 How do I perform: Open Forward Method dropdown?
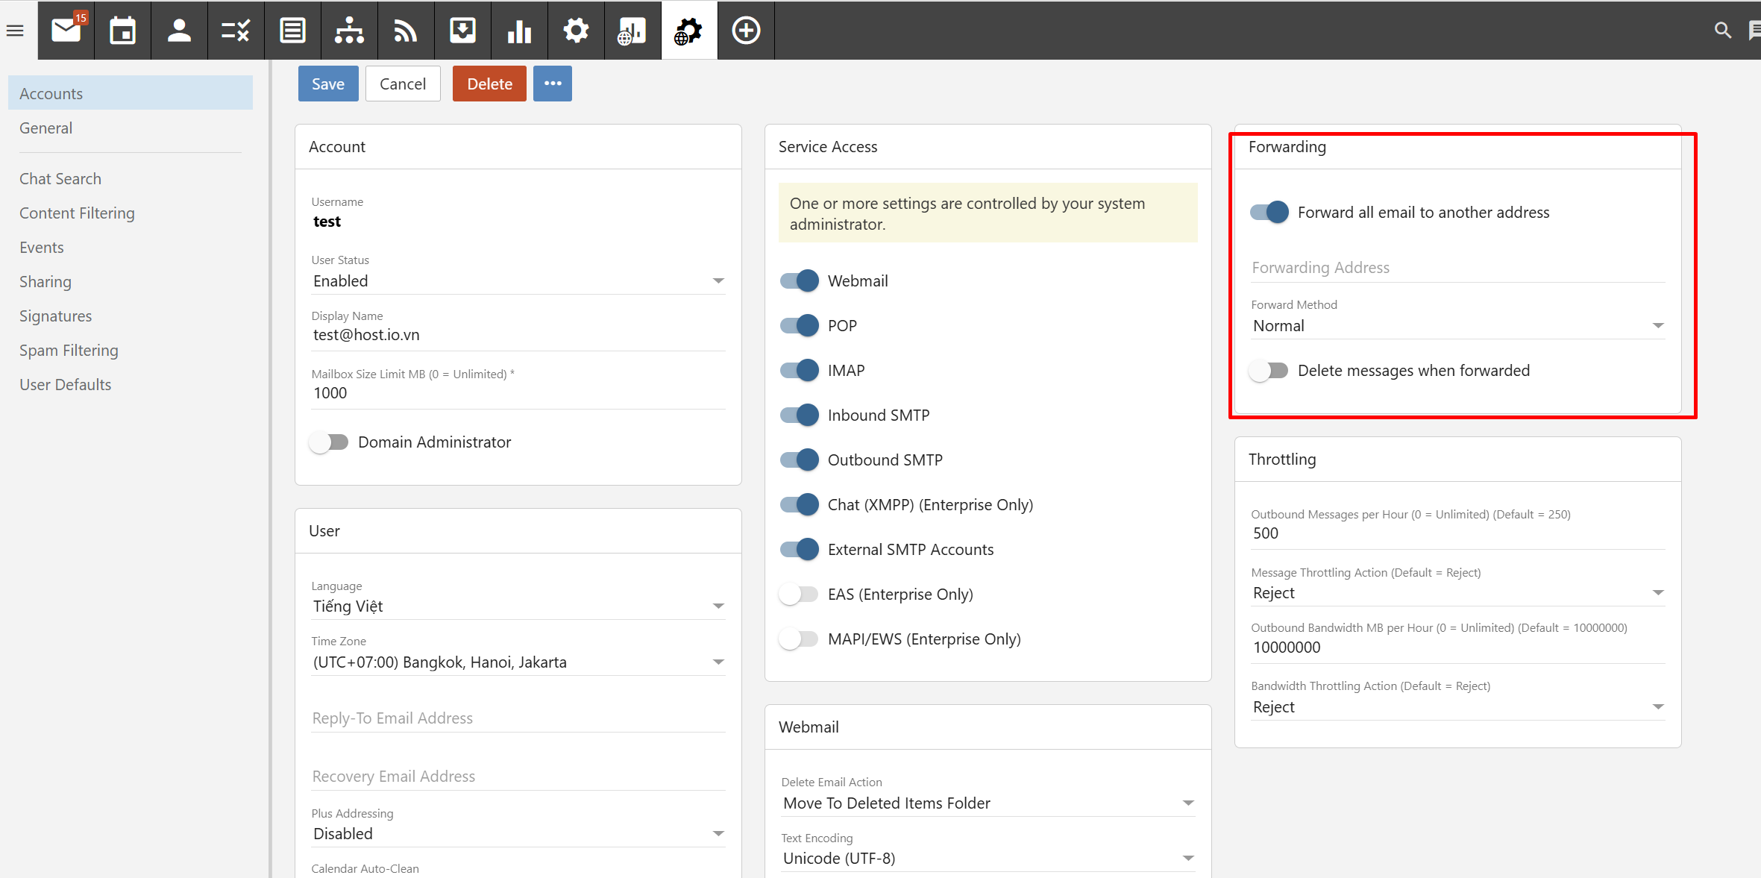click(1458, 326)
